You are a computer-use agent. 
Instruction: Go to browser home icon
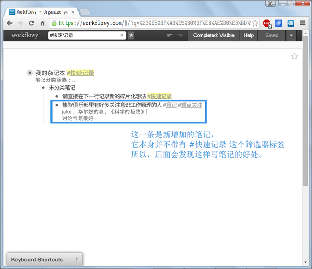point(43,23)
